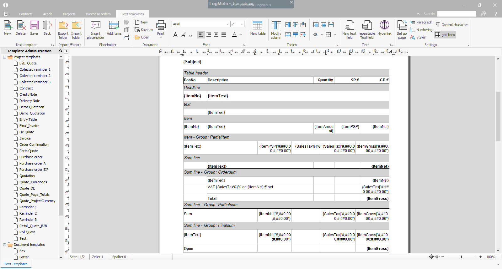Image resolution: width=502 pixels, height=269 pixels.
Task: Click the zoom slider handle
Action: click(x=462, y=257)
